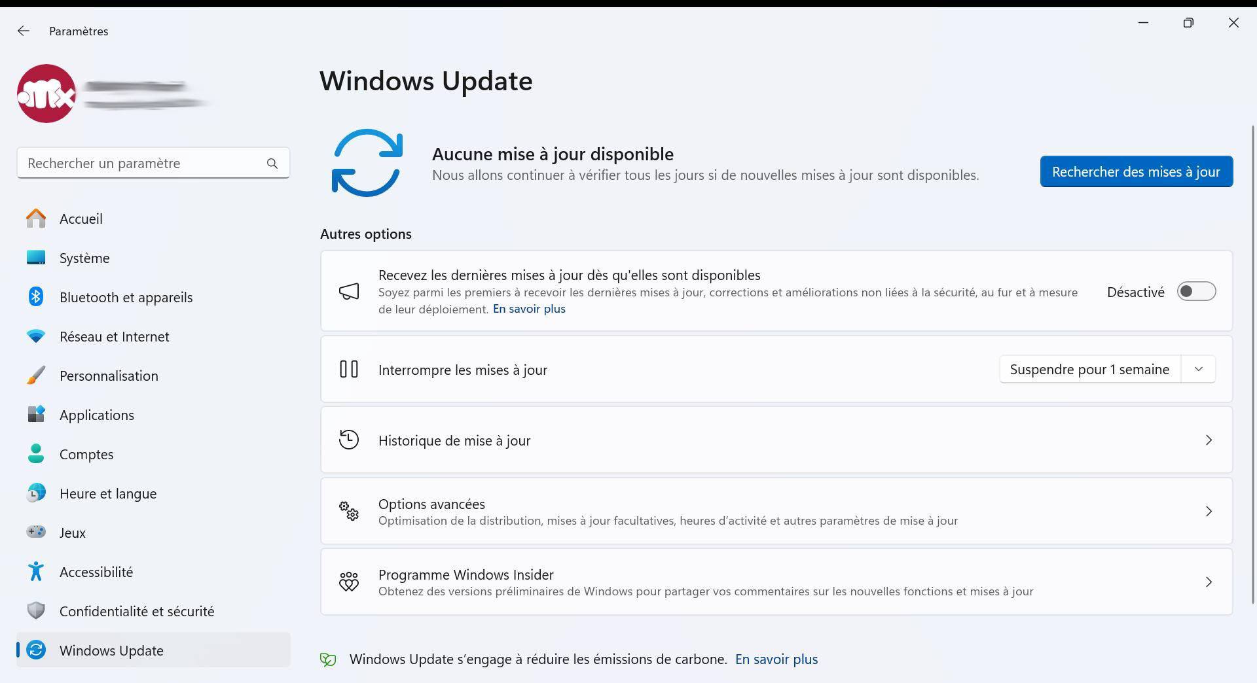
Task: Click the Jeux gamepad icon
Action: tap(36, 533)
